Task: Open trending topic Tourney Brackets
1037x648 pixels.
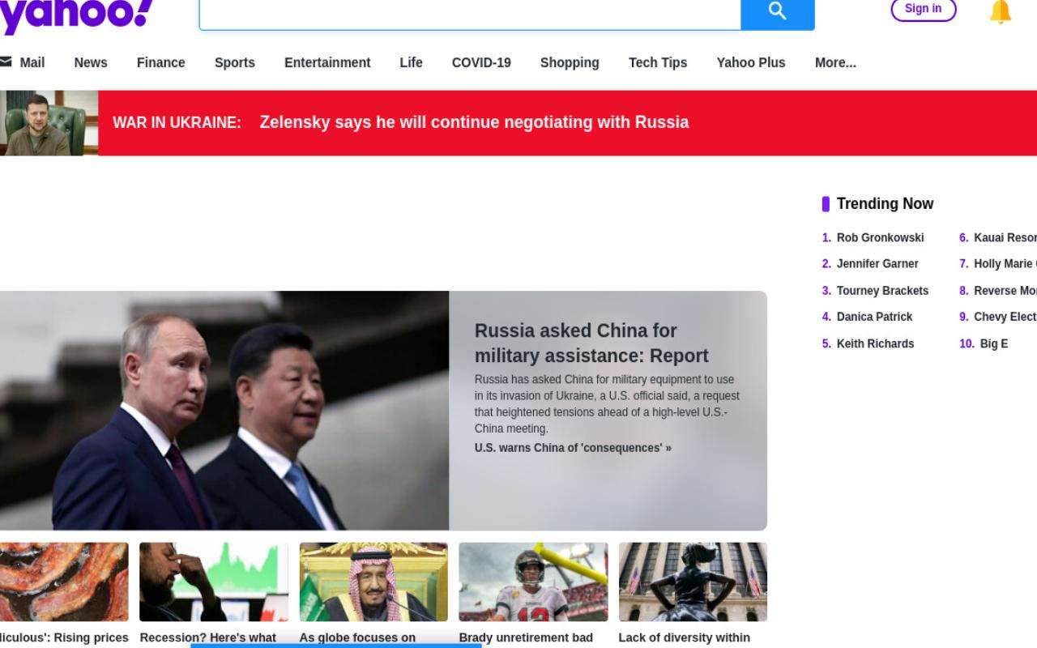Action: click(x=882, y=291)
